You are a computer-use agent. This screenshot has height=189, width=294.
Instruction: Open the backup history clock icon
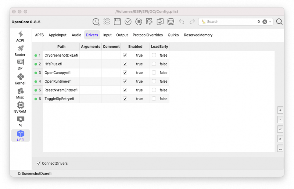[96, 22]
